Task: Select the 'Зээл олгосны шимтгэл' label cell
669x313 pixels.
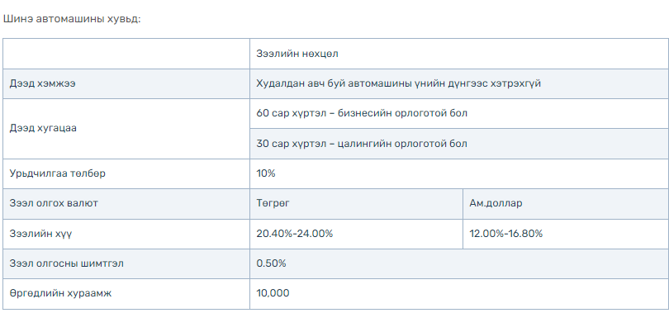Action: pyautogui.click(x=126, y=263)
